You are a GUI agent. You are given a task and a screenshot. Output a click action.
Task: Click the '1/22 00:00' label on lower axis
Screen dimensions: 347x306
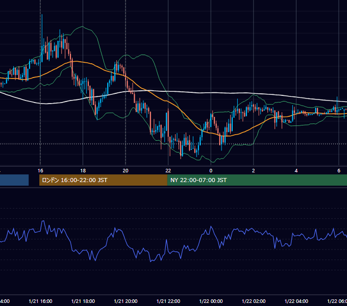click(211, 301)
